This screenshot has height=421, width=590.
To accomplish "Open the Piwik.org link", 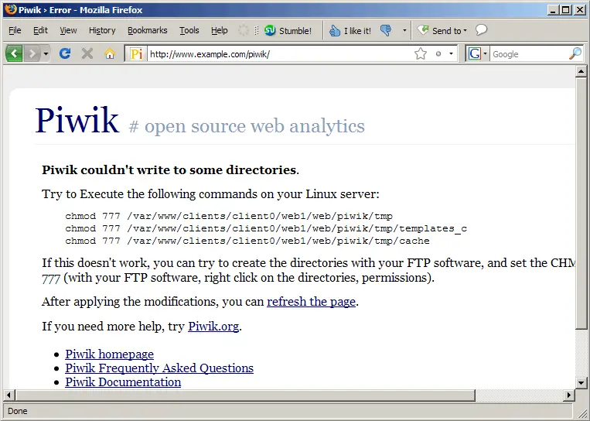I will click(213, 326).
